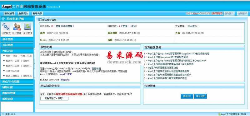Click 前台预览 in the top bar
This screenshot has height=116, width=250.
(9, 13)
